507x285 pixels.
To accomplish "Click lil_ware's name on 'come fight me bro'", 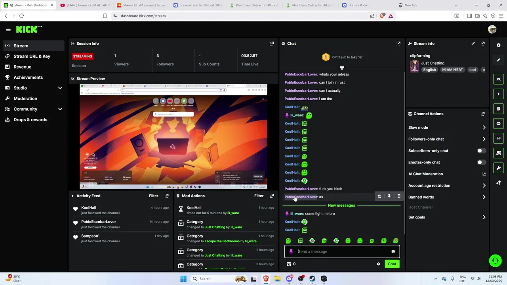I will pos(297,214).
